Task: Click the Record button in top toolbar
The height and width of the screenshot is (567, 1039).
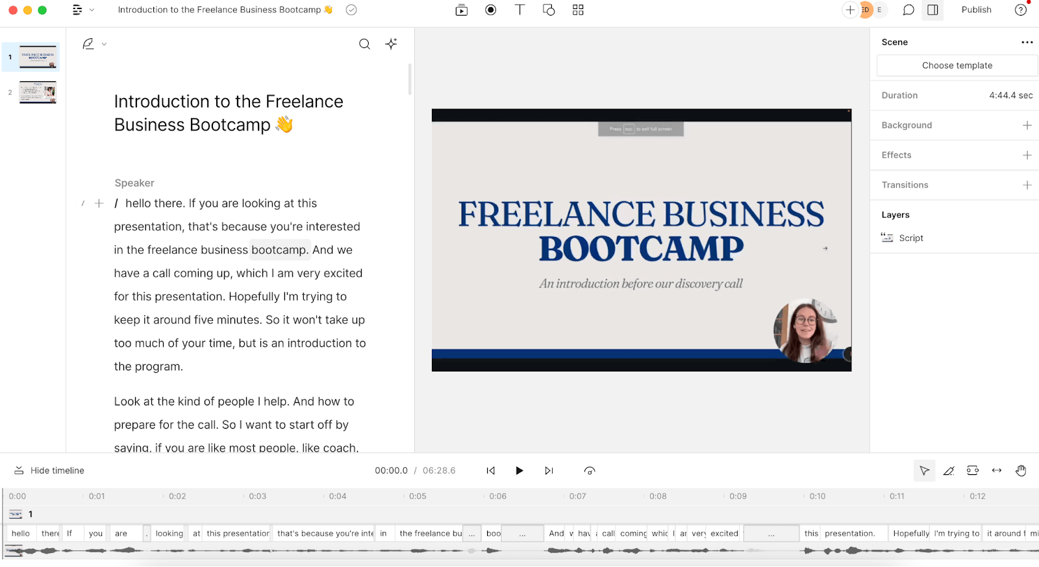Action: pyautogui.click(x=491, y=10)
